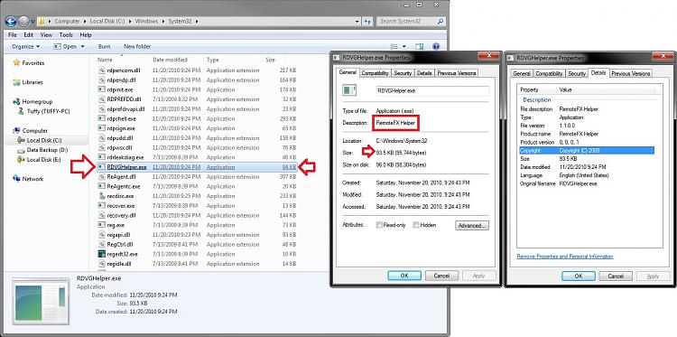Expand the view options dropdown arrow
Image resolution: width=677 pixels, height=337 pixels.
tap(404, 46)
